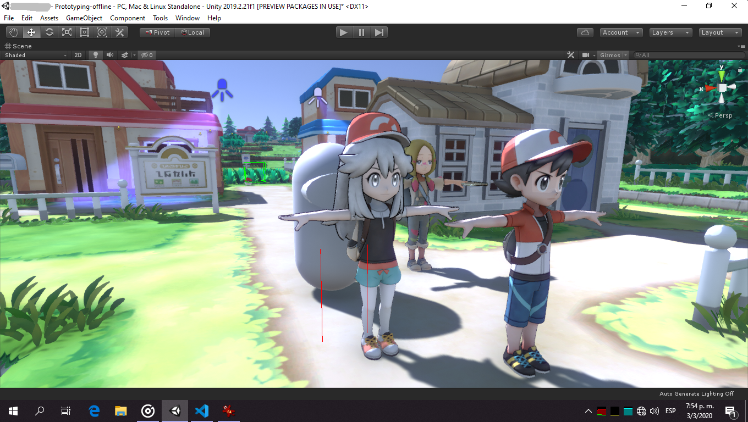Open the Component menu
Viewport: 748px width, 422px height.
pyautogui.click(x=128, y=18)
